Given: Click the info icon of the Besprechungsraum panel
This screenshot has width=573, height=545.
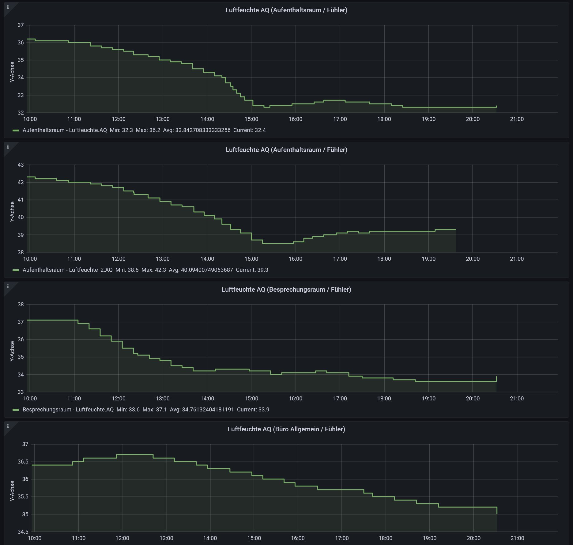Looking at the screenshot, I should (8, 286).
